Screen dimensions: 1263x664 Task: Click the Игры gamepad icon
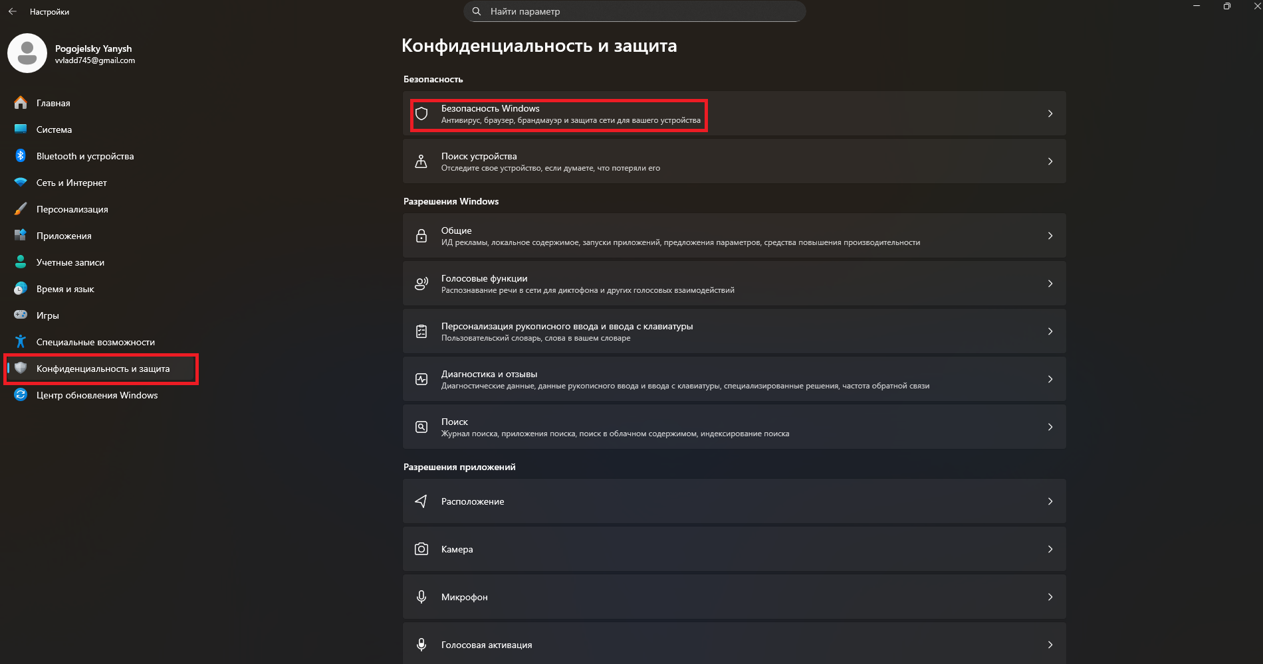[21, 315]
